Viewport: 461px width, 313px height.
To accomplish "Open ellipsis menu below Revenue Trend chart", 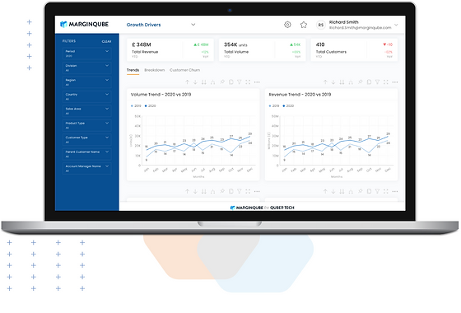I will point(395,191).
